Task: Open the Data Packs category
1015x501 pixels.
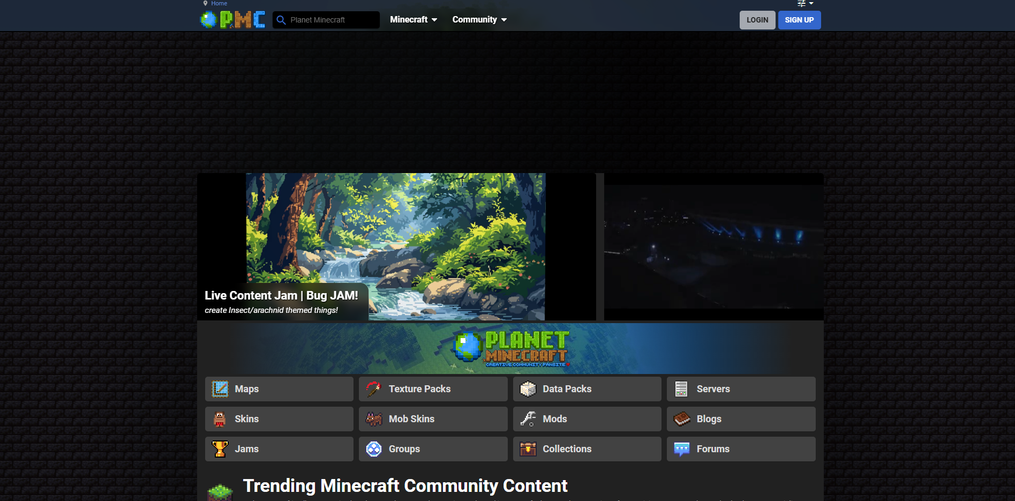Action: pos(587,389)
